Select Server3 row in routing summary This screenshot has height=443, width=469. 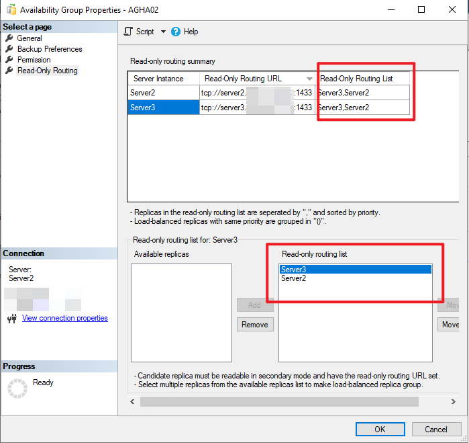[x=163, y=108]
